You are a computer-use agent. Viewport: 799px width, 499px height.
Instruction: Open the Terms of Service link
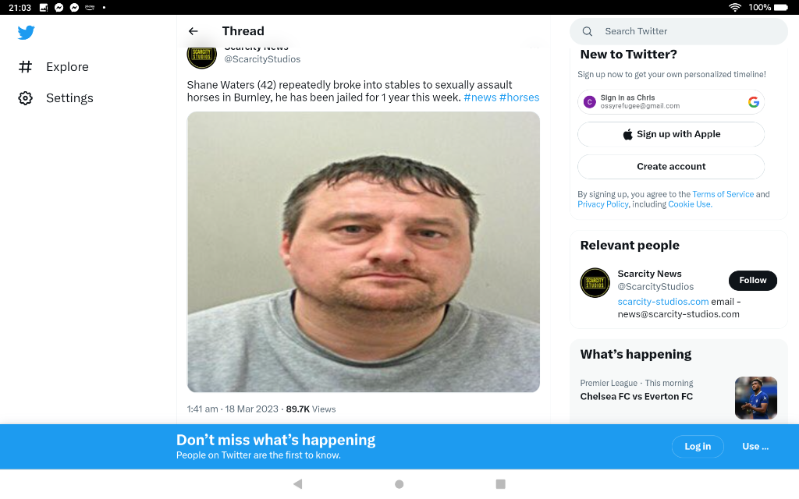723,194
